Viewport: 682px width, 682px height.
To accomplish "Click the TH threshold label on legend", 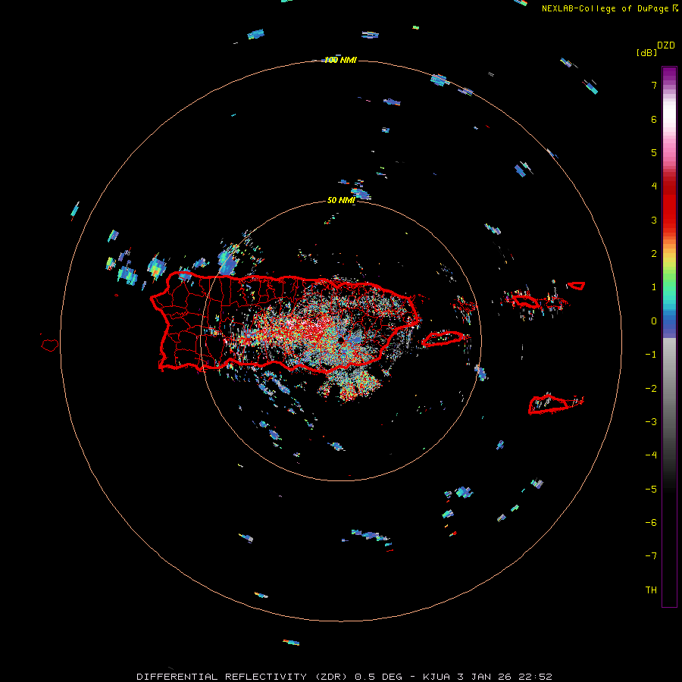I will (651, 590).
